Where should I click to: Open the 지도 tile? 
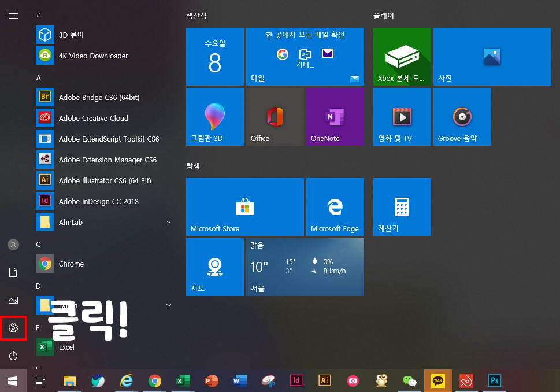point(214,267)
